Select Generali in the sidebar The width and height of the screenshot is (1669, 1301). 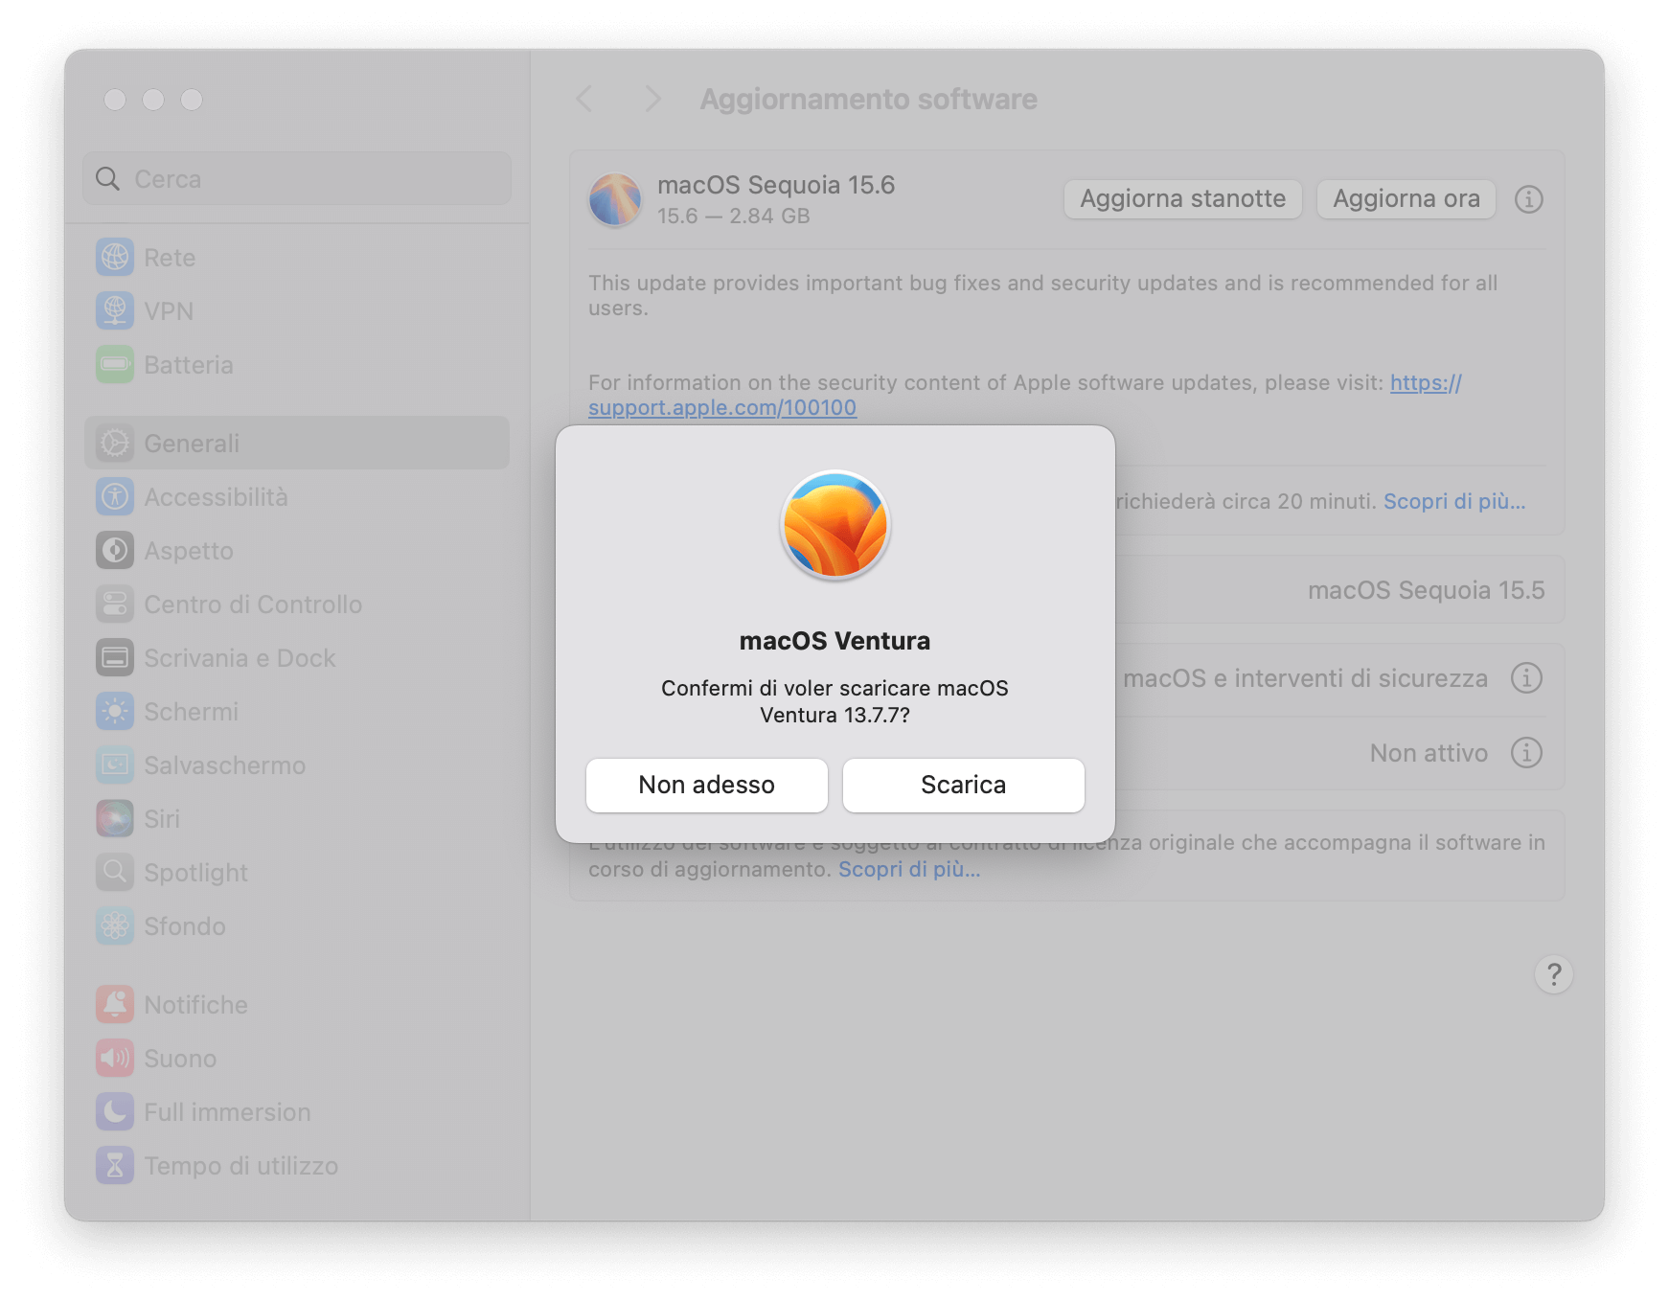297,444
